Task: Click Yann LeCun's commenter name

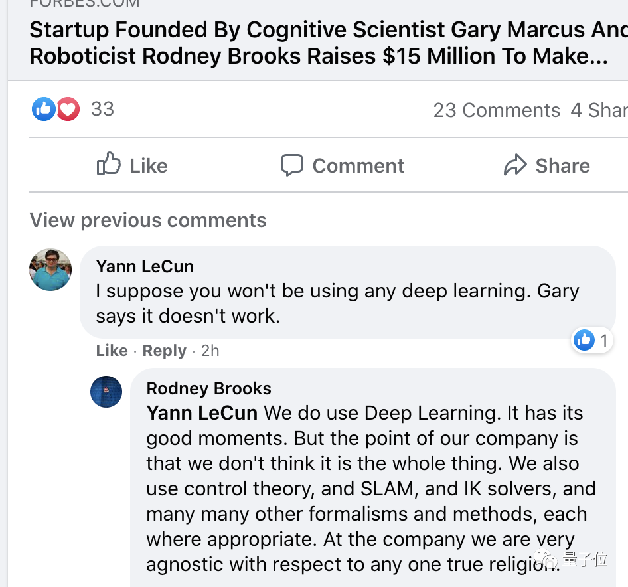Action: tap(145, 266)
